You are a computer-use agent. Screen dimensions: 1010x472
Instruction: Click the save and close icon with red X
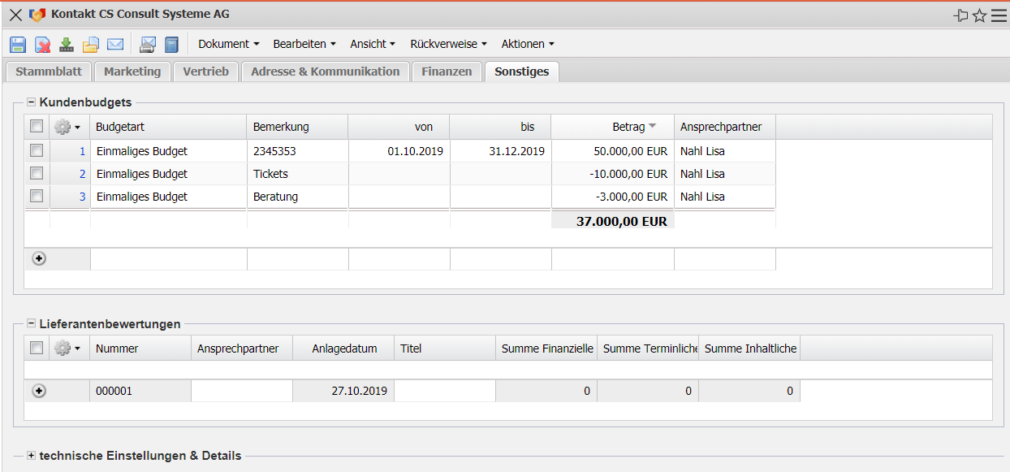tap(42, 45)
